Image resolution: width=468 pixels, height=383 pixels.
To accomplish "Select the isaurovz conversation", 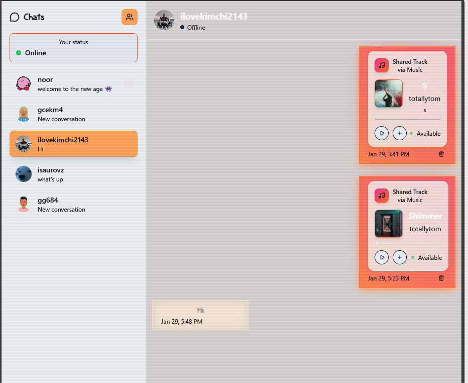I will click(x=73, y=174).
